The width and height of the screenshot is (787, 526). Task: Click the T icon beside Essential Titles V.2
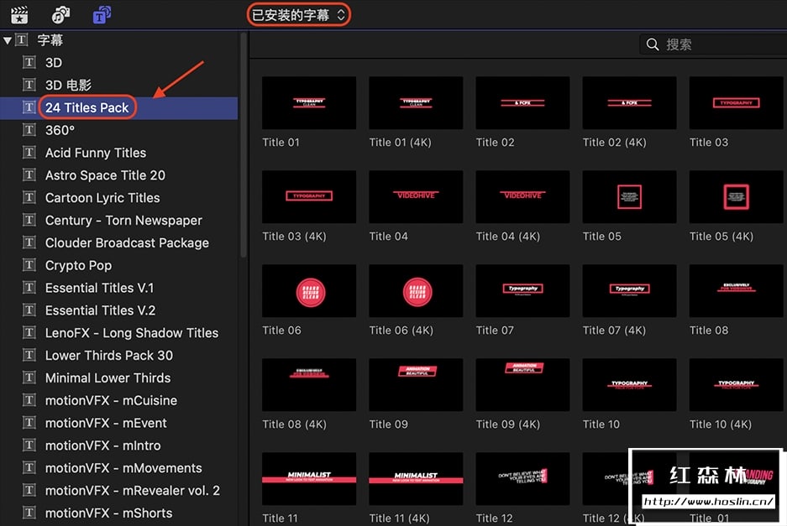(x=29, y=310)
